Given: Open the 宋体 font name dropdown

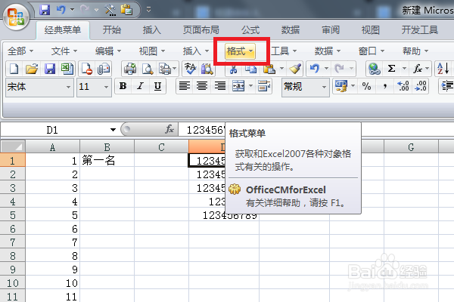Looking at the screenshot, I should pos(68,87).
